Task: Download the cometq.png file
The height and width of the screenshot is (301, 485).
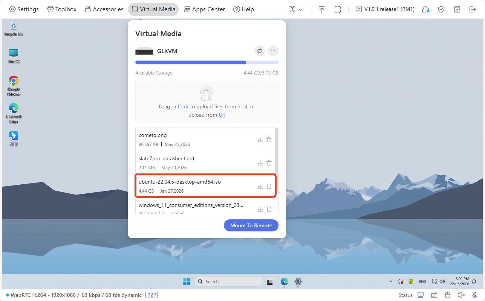Action: pos(260,140)
